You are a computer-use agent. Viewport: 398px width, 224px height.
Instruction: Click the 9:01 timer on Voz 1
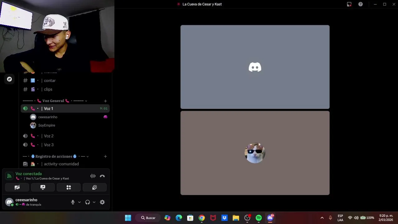pyautogui.click(x=104, y=109)
